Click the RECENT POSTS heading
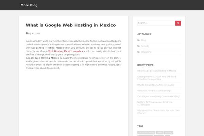The width and height of the screenshot is (204, 136). click(145, 65)
